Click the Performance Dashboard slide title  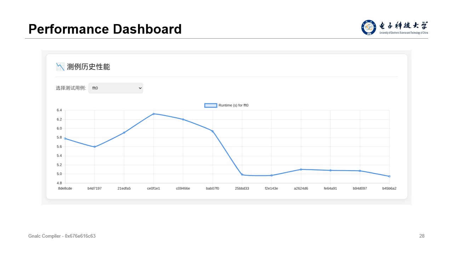click(x=105, y=29)
